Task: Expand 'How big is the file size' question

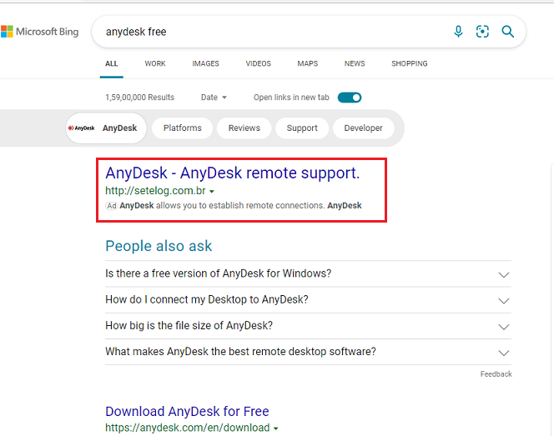Action: [503, 326]
